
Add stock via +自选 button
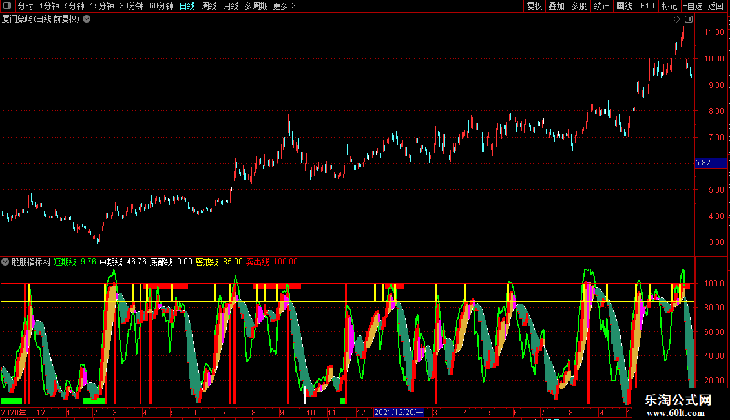coord(693,6)
